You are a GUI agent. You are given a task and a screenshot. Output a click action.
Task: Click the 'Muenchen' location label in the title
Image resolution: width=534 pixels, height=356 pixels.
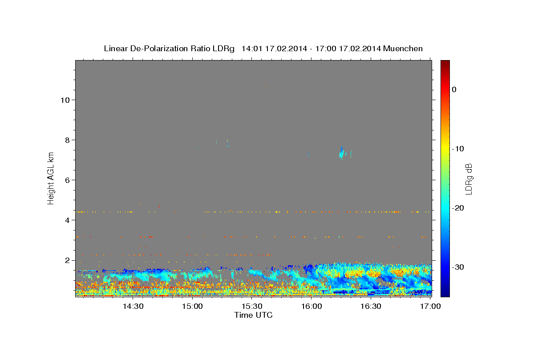[403, 49]
